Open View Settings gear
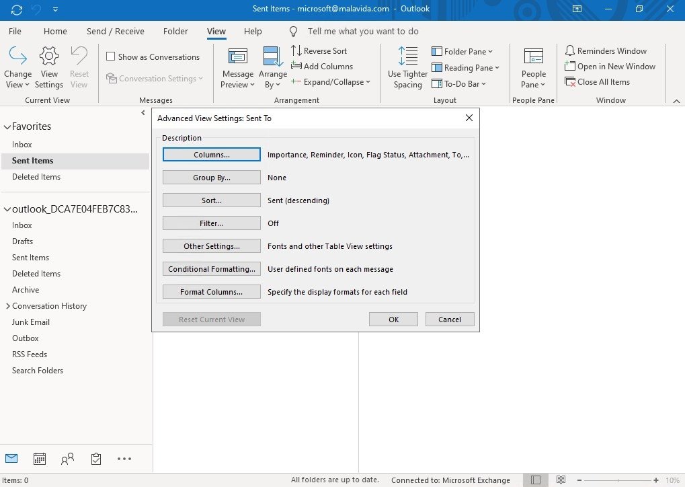 click(49, 67)
